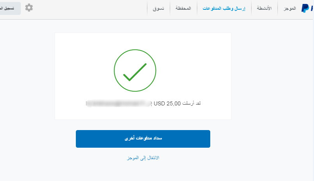This screenshot has height=181, width=314.
Task: Click the PayPal logo icon
Action: click(305, 8)
